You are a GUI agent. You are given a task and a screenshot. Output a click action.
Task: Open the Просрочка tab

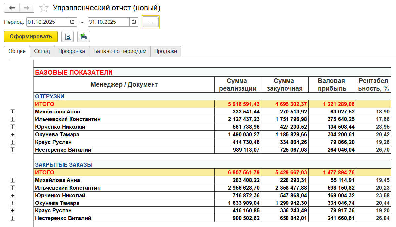[71, 51]
